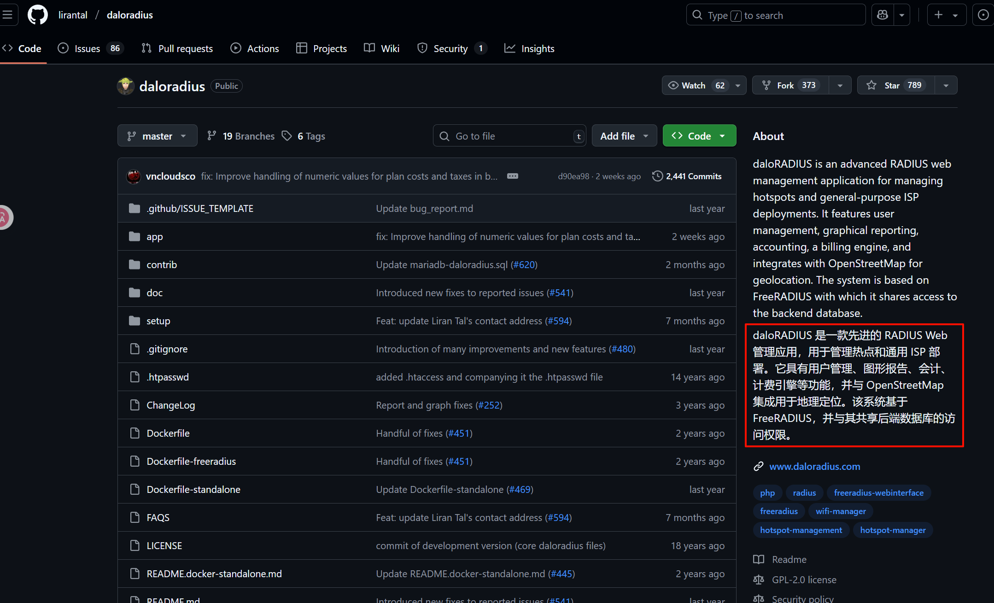Image resolution: width=994 pixels, height=603 pixels.
Task: Switch to the Issues tab
Action: (x=87, y=48)
